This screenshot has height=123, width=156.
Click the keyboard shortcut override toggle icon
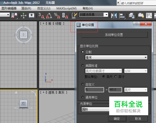coord(32,16)
